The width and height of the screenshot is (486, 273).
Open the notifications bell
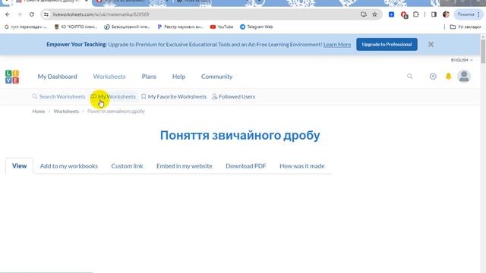point(449,76)
